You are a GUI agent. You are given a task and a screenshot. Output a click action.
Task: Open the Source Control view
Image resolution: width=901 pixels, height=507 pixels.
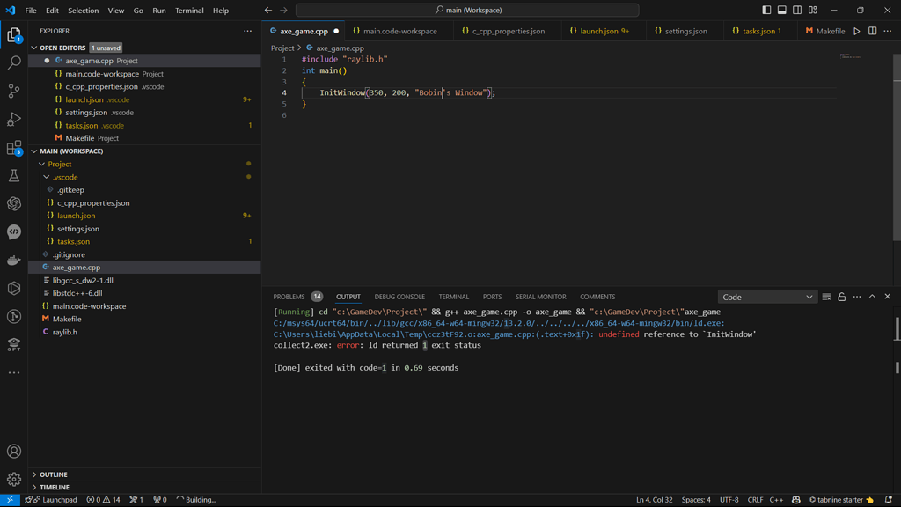click(14, 91)
